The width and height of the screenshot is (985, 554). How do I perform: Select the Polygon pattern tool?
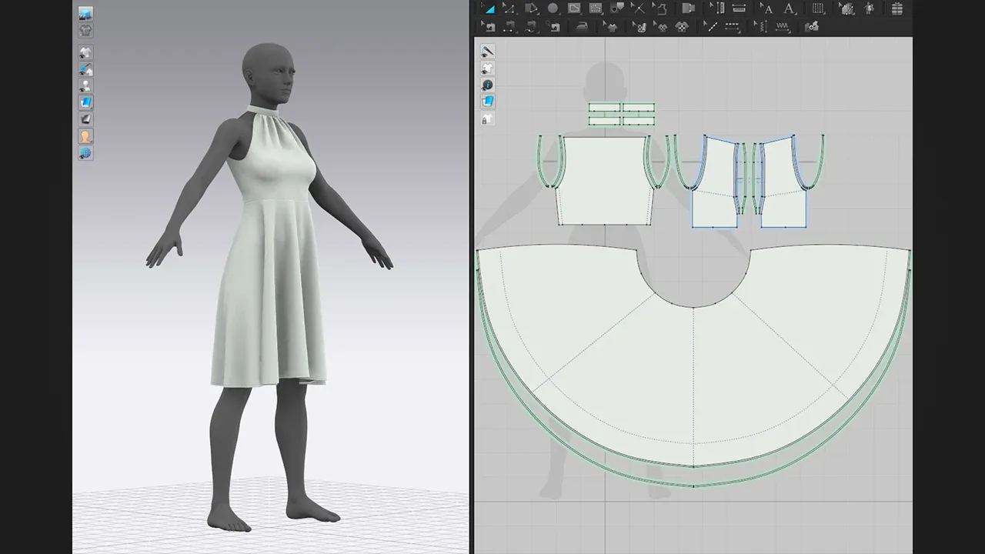[x=532, y=8]
